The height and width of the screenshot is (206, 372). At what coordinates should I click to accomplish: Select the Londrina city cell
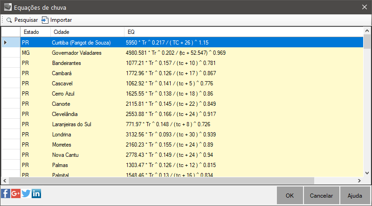(87, 134)
